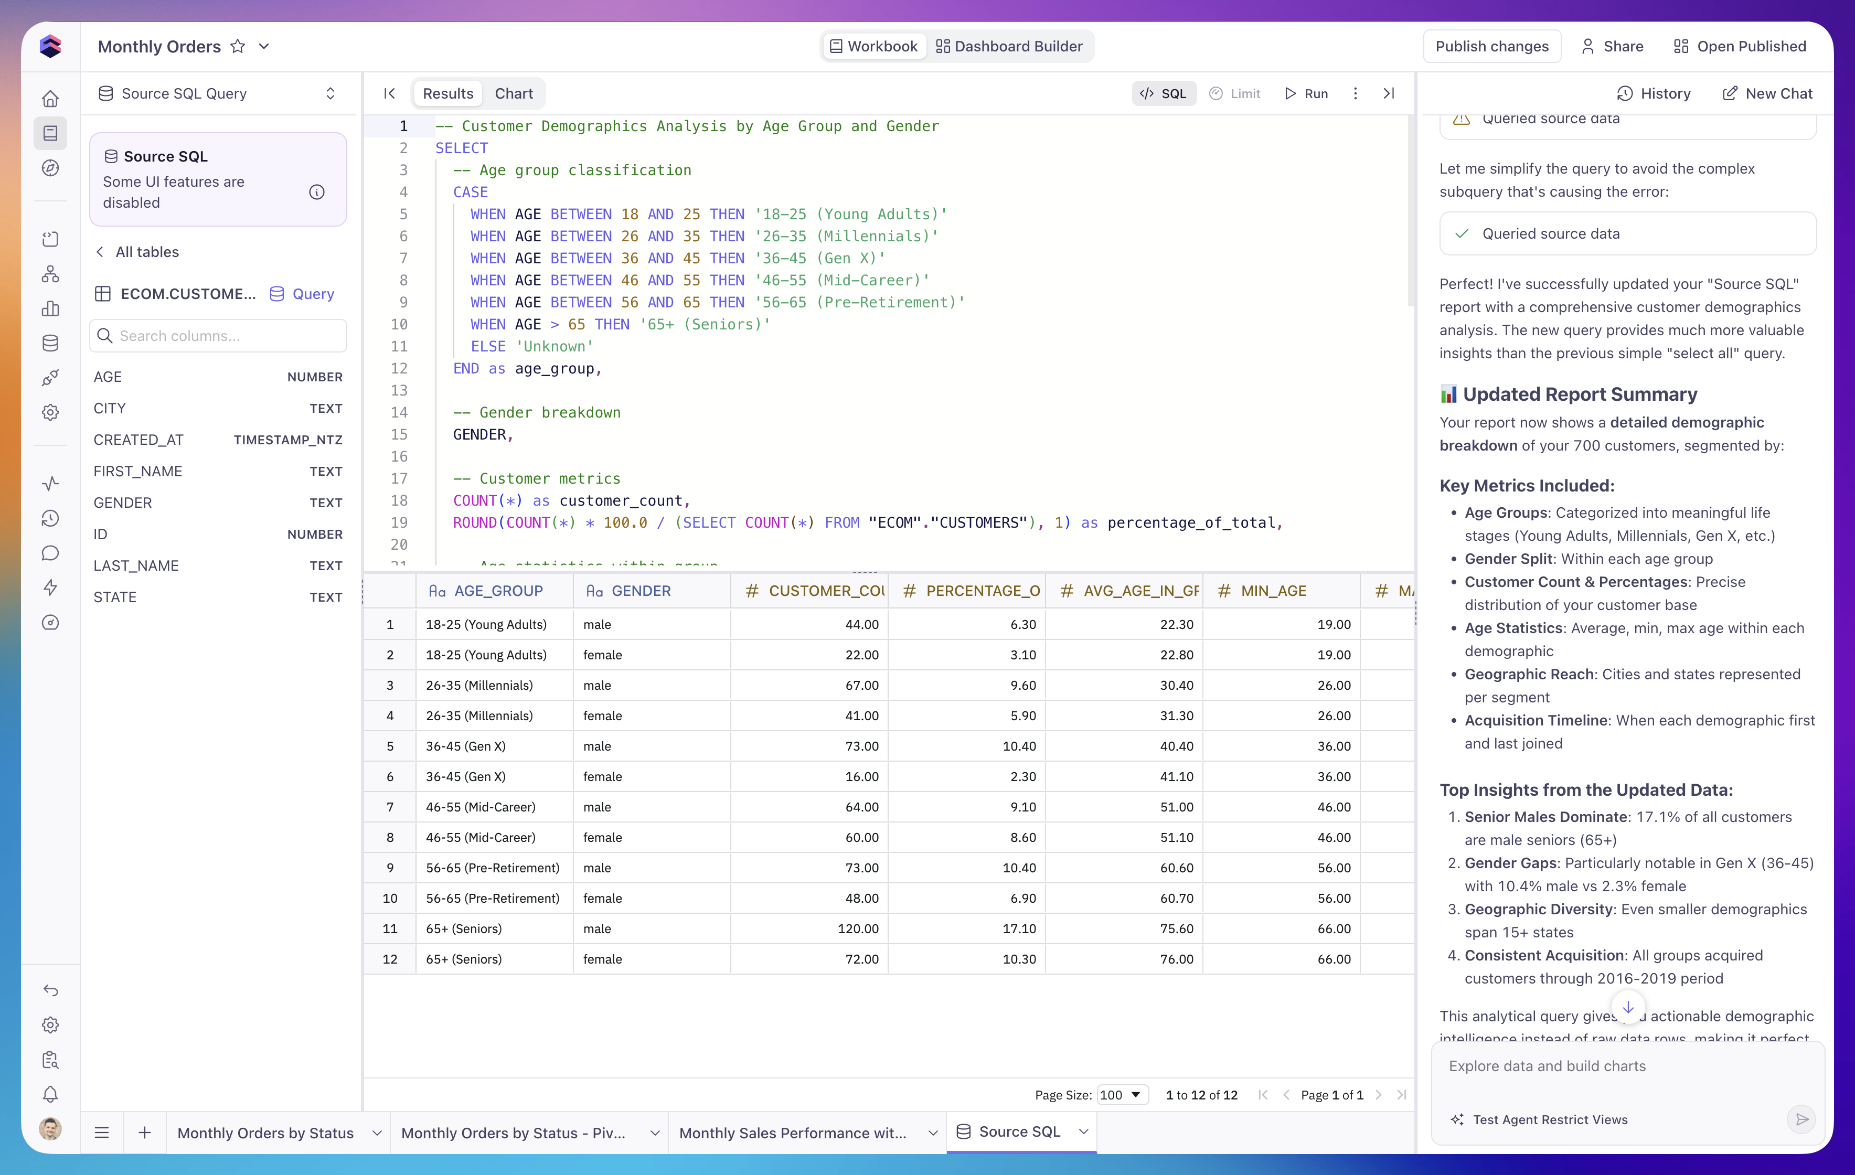Open the bar chart icon in the sidebar

tap(50, 308)
